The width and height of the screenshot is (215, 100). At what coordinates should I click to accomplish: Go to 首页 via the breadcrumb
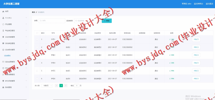(x=33, y=12)
